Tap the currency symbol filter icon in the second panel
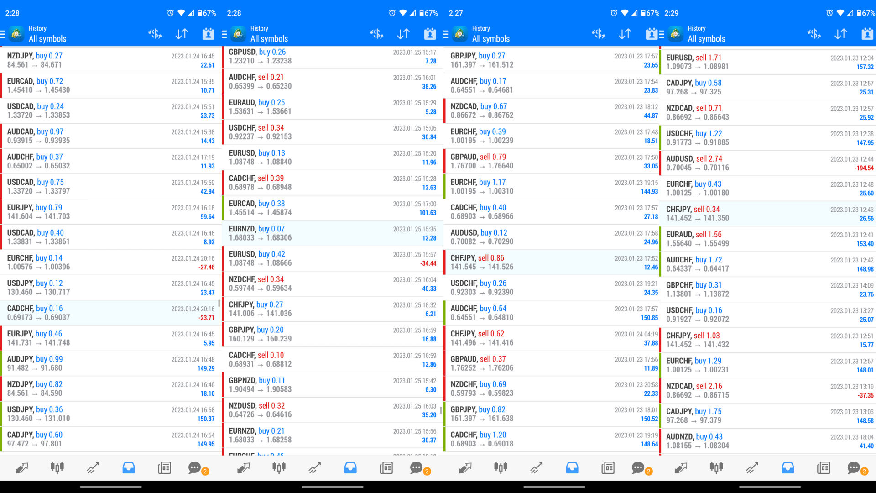 click(376, 34)
